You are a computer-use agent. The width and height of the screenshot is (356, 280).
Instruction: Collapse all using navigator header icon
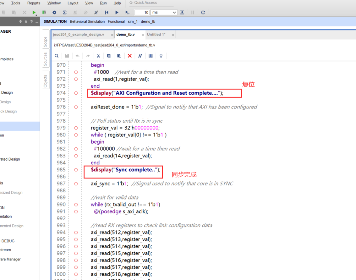20,22
